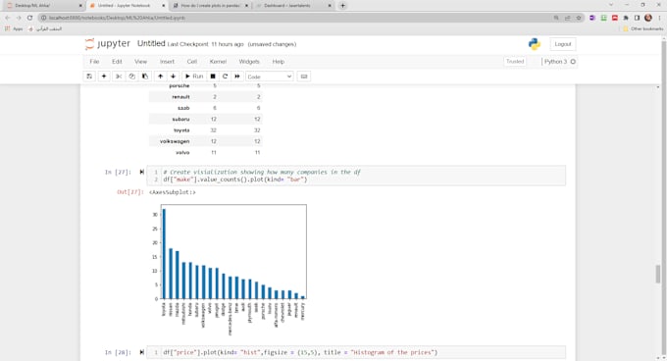Run the selected cell
Viewport: 667px width, 361px height.
194,77
